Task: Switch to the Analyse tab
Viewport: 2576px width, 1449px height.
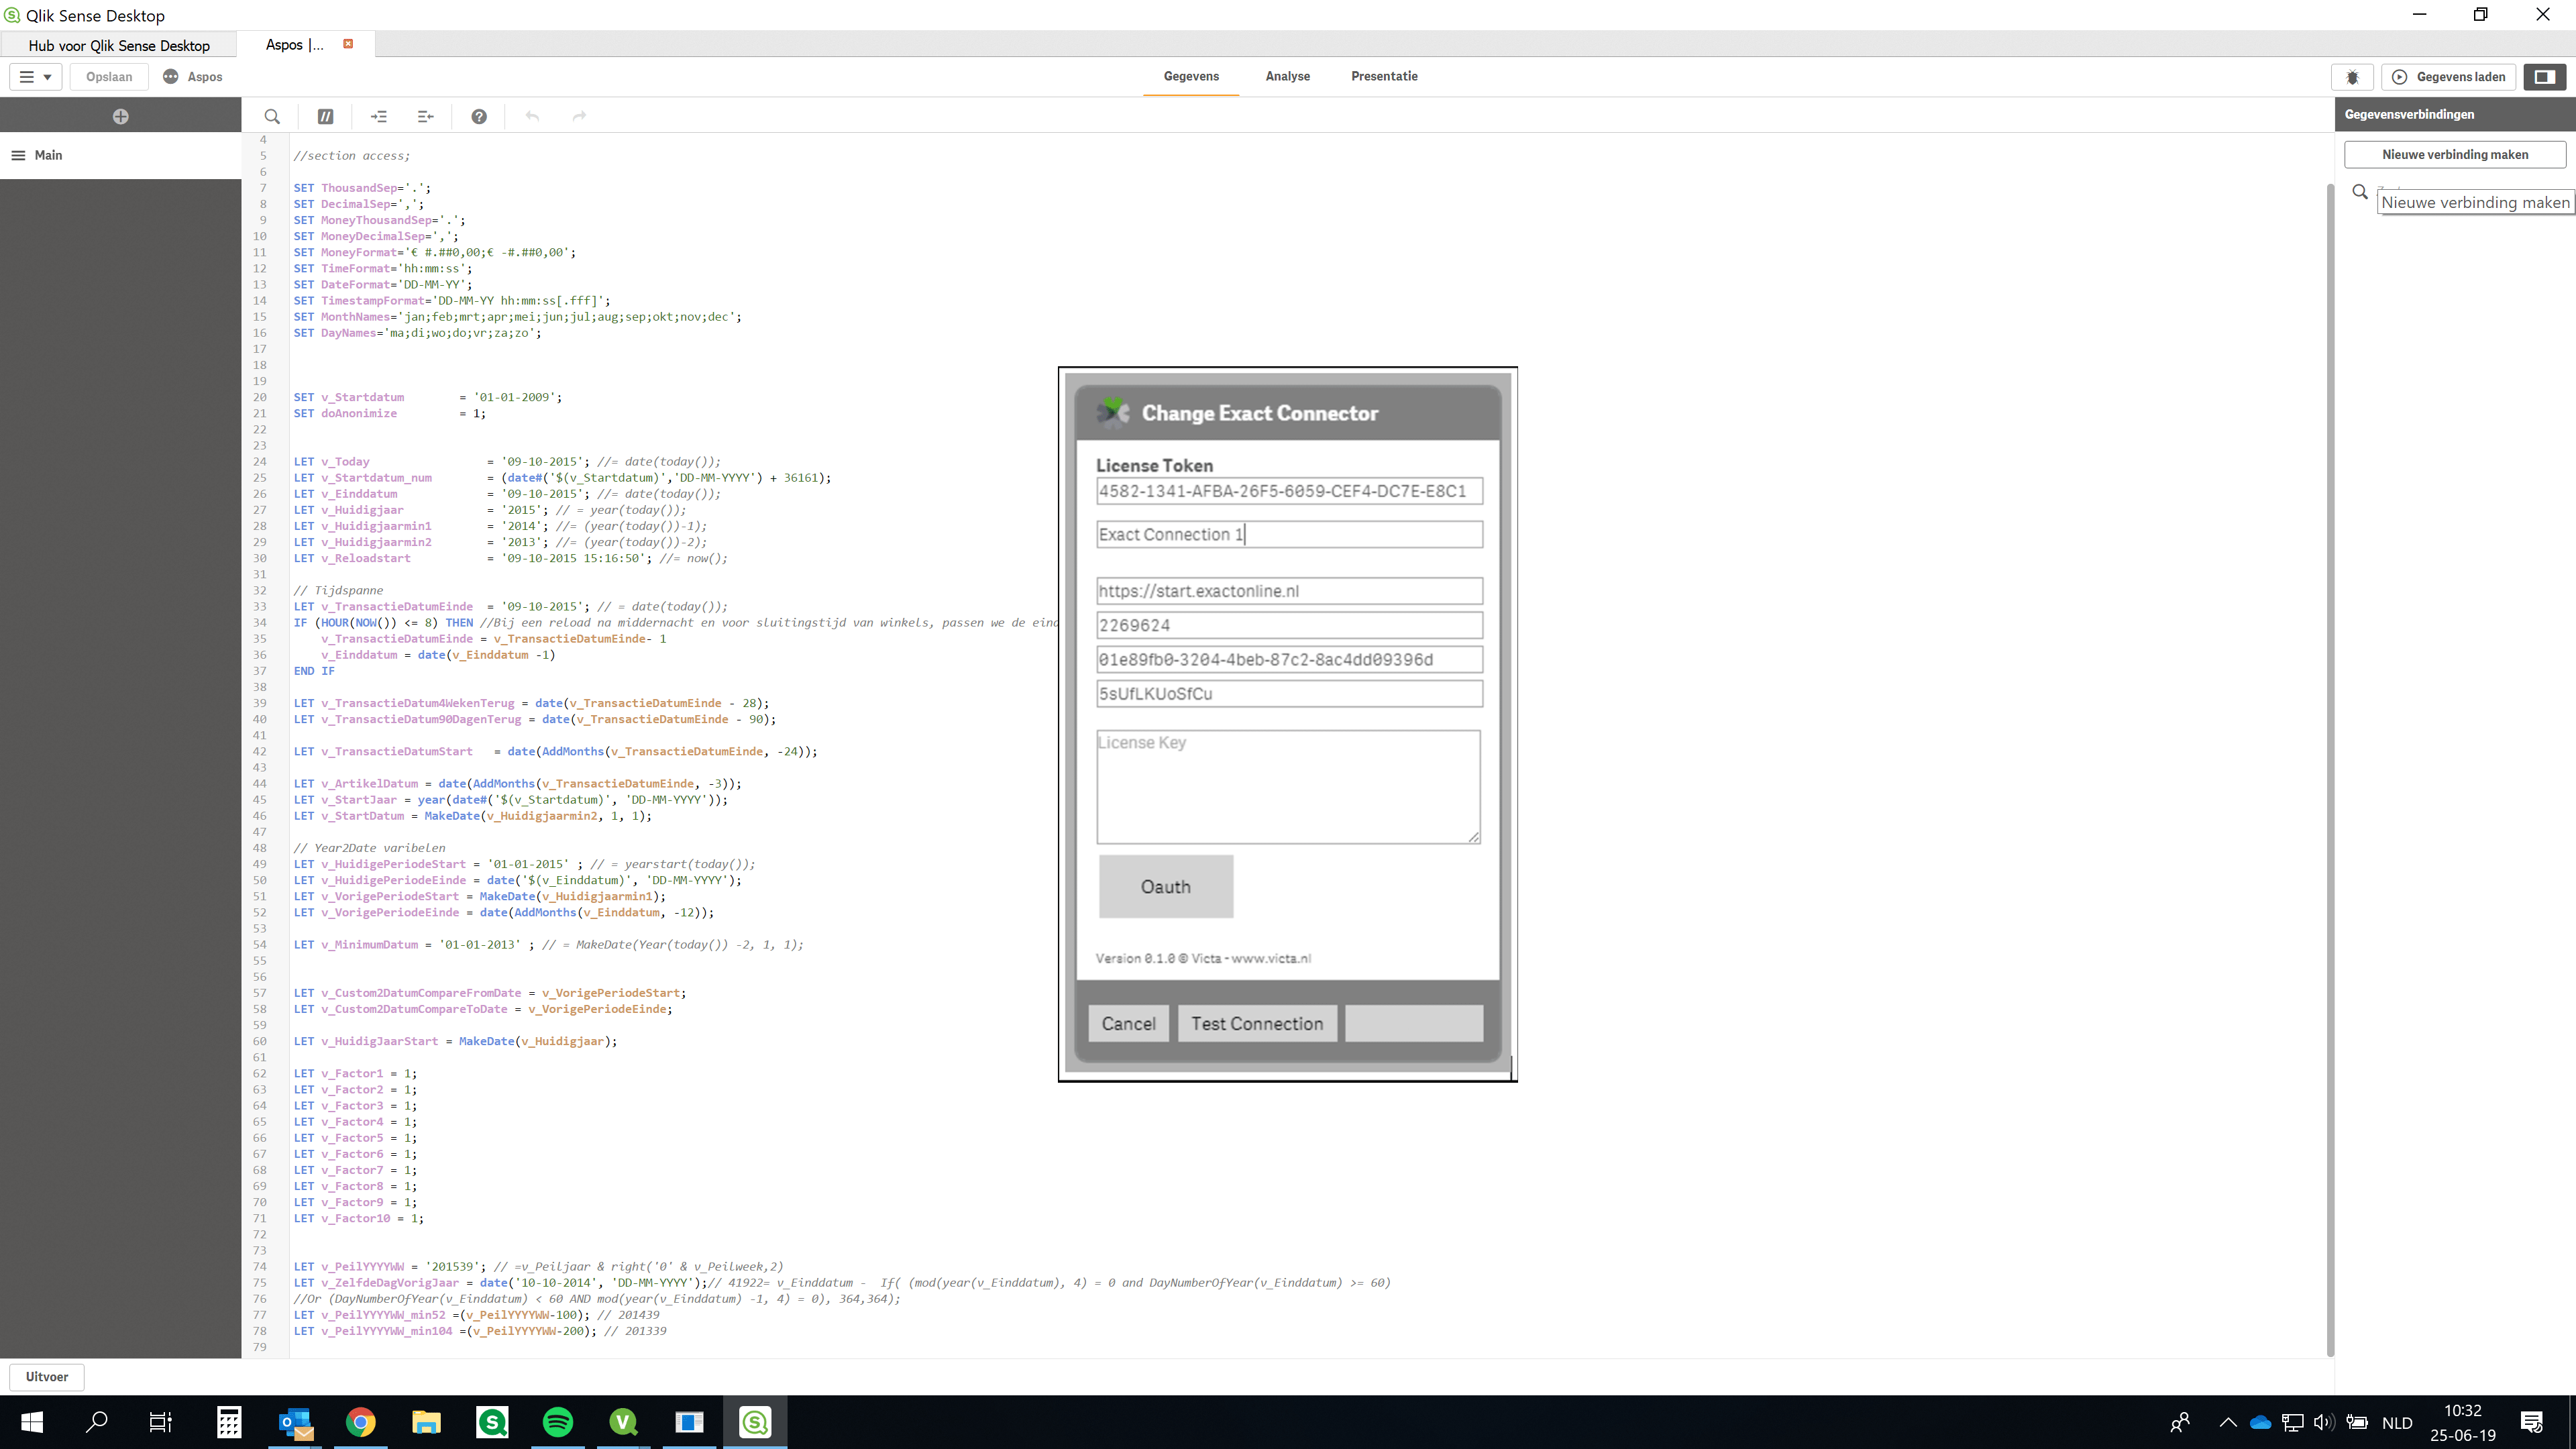Action: click(x=1286, y=76)
